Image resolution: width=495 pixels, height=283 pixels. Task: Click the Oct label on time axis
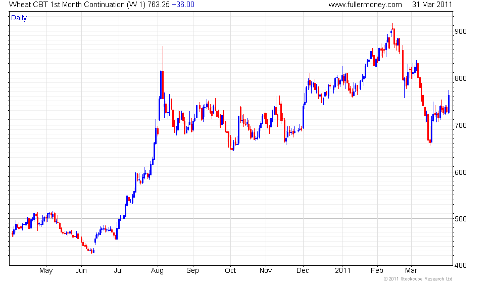pyautogui.click(x=230, y=271)
